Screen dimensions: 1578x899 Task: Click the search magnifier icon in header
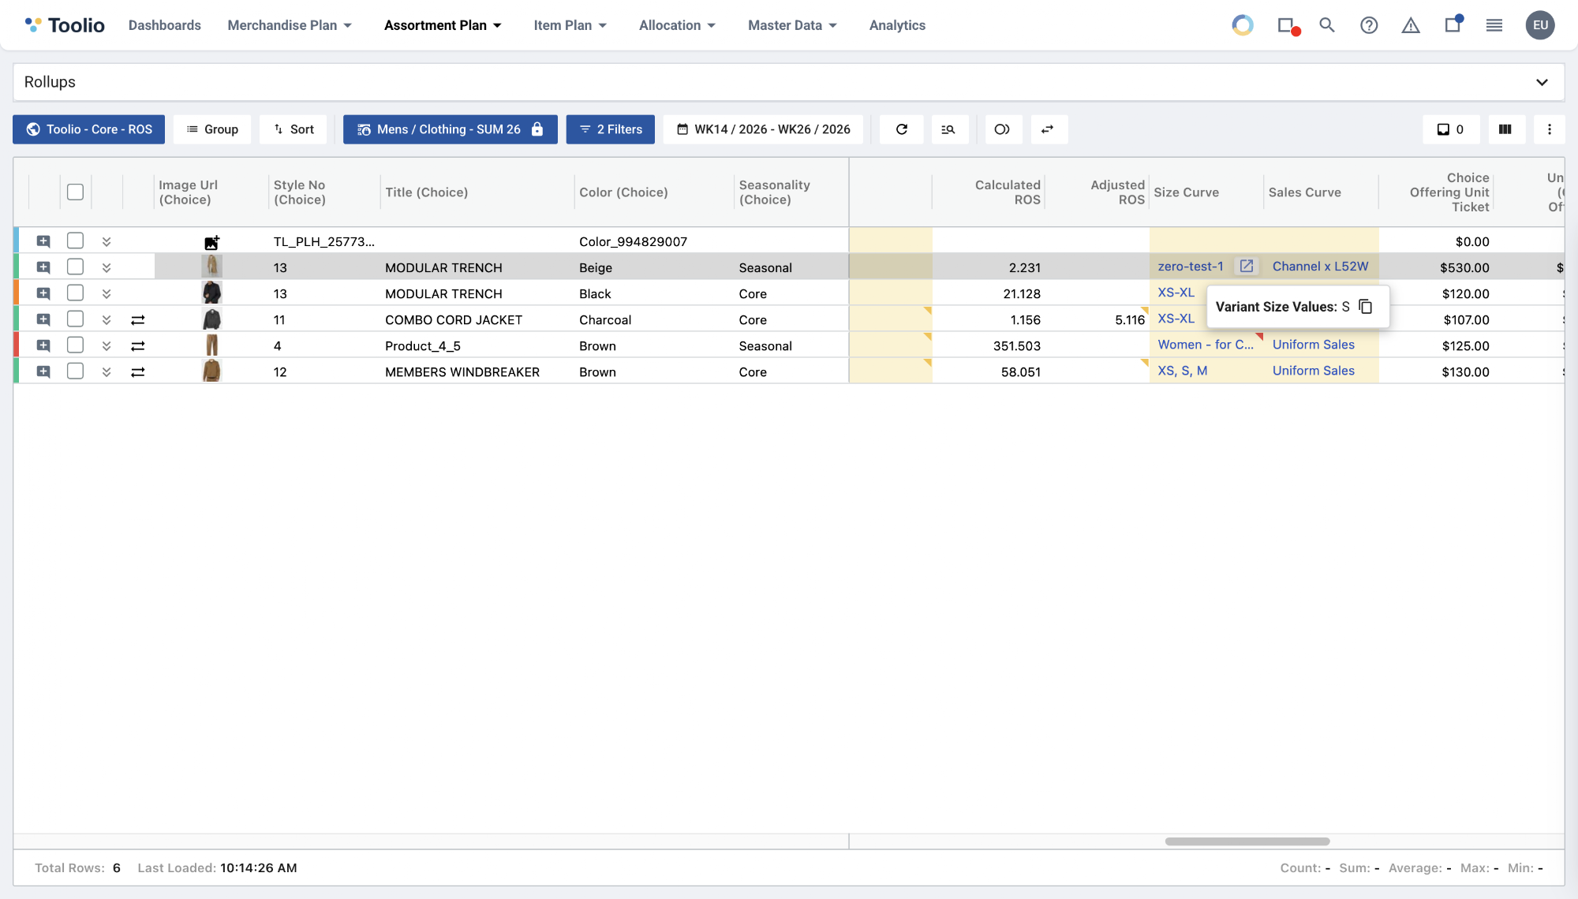pos(1327,25)
